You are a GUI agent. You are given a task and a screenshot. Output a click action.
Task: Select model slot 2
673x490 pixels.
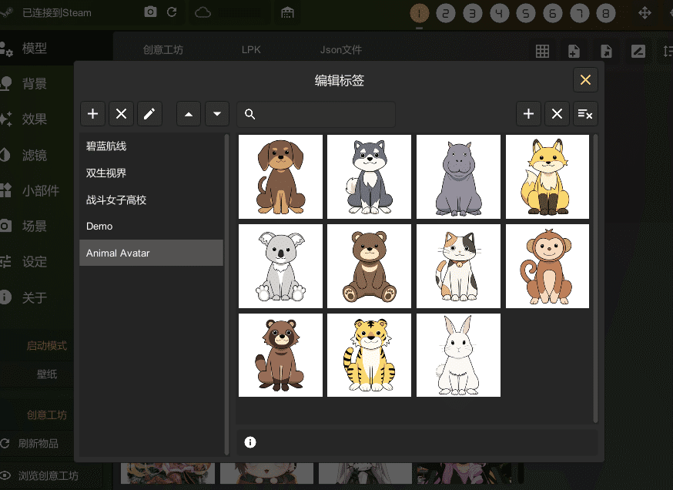(446, 13)
